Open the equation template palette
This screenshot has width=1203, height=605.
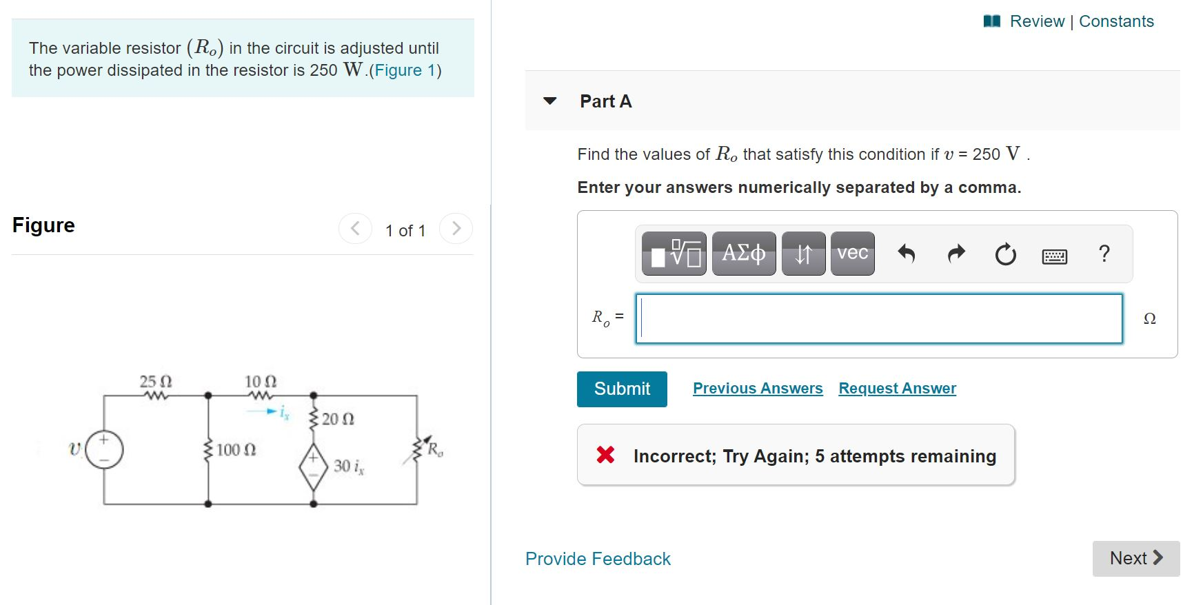pyautogui.click(x=672, y=253)
